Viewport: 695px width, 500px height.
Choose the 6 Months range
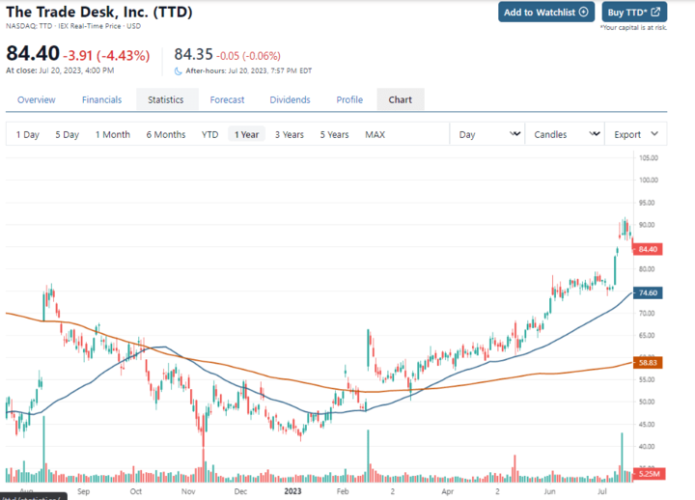(166, 134)
